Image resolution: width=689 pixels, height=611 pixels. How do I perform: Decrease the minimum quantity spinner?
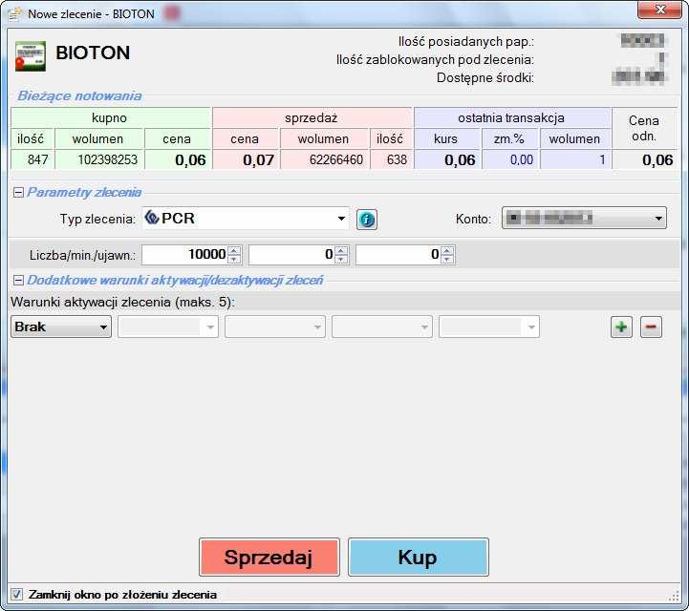[341, 259]
